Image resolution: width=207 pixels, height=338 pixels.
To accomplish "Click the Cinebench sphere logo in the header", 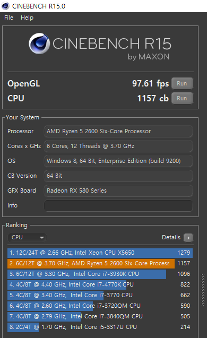I will point(39,44).
